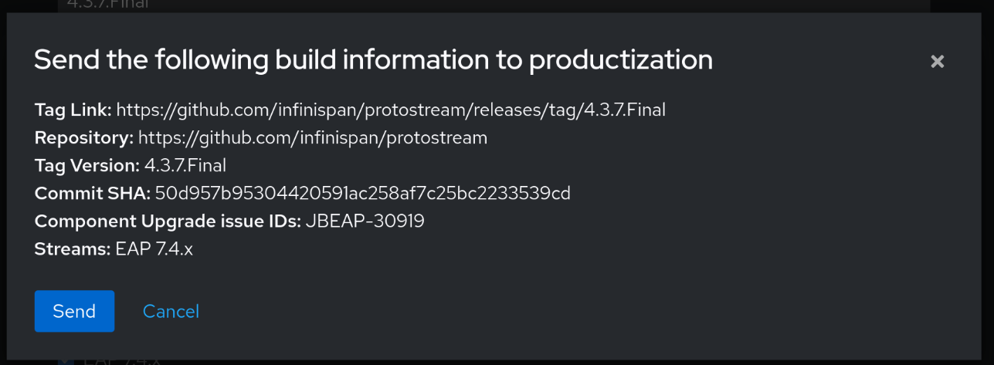The height and width of the screenshot is (365, 994).
Task: Click the Commit SHA hash value
Action: tap(362, 193)
